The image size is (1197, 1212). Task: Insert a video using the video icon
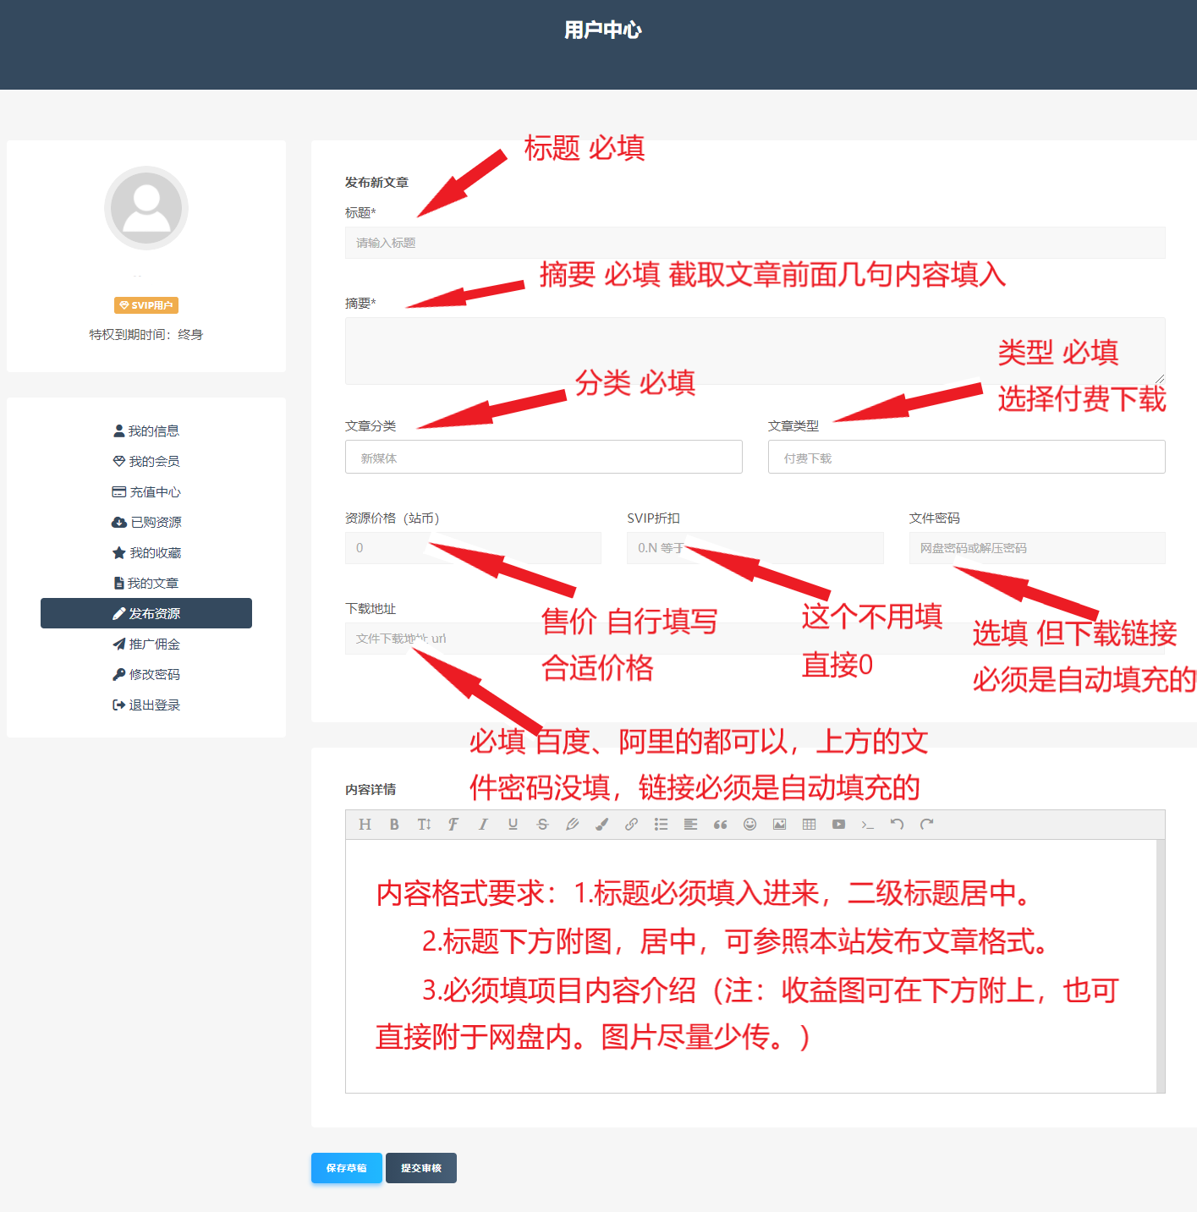tap(838, 825)
